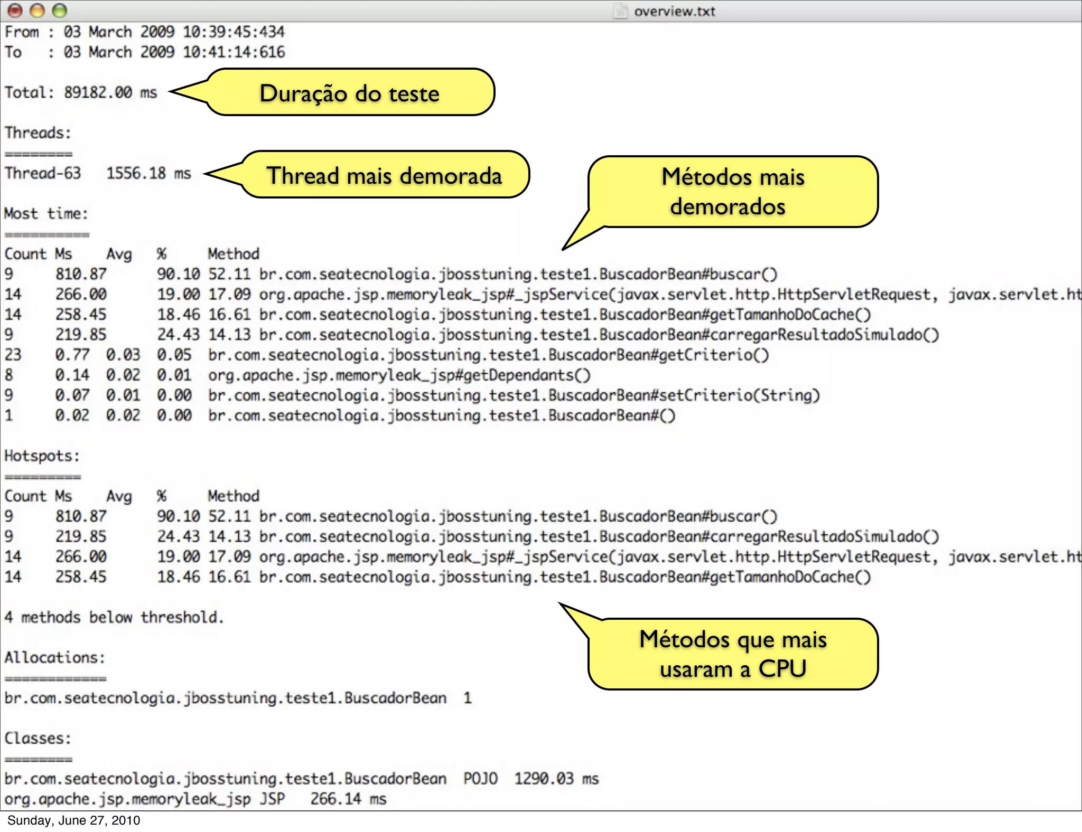Click the memoryleak_jsp JSP 266.14 ms line
This screenshot has width=1082, height=832.
195,799
